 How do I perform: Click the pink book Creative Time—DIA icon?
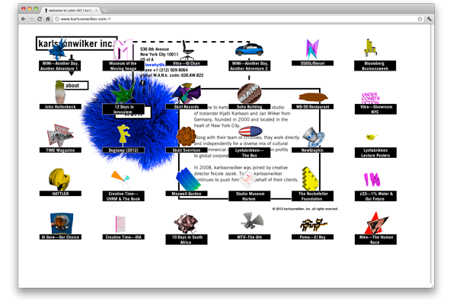coord(120,223)
